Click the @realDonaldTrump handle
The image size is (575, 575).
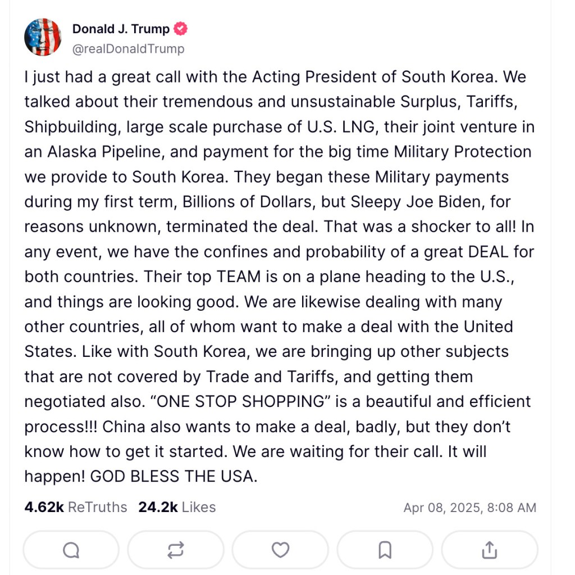[x=129, y=48]
